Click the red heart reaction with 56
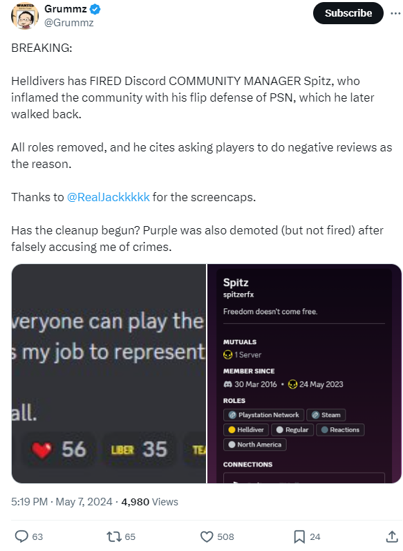Viewport: 403px width, 551px height. (x=58, y=449)
